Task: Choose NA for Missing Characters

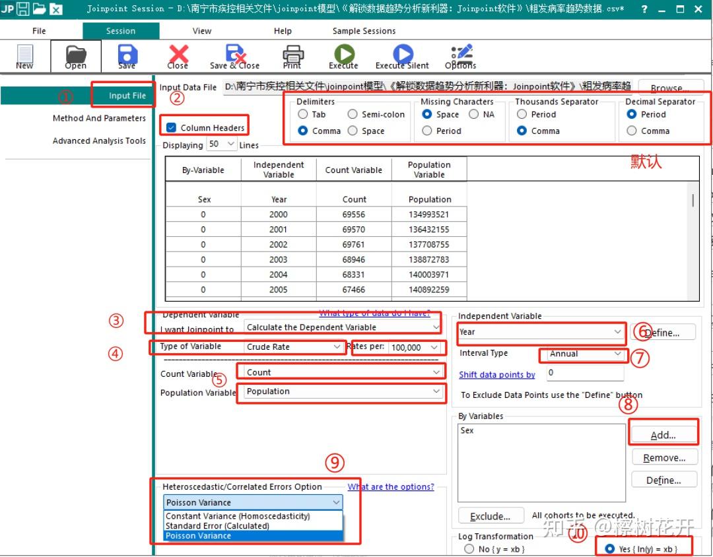Action: point(473,114)
